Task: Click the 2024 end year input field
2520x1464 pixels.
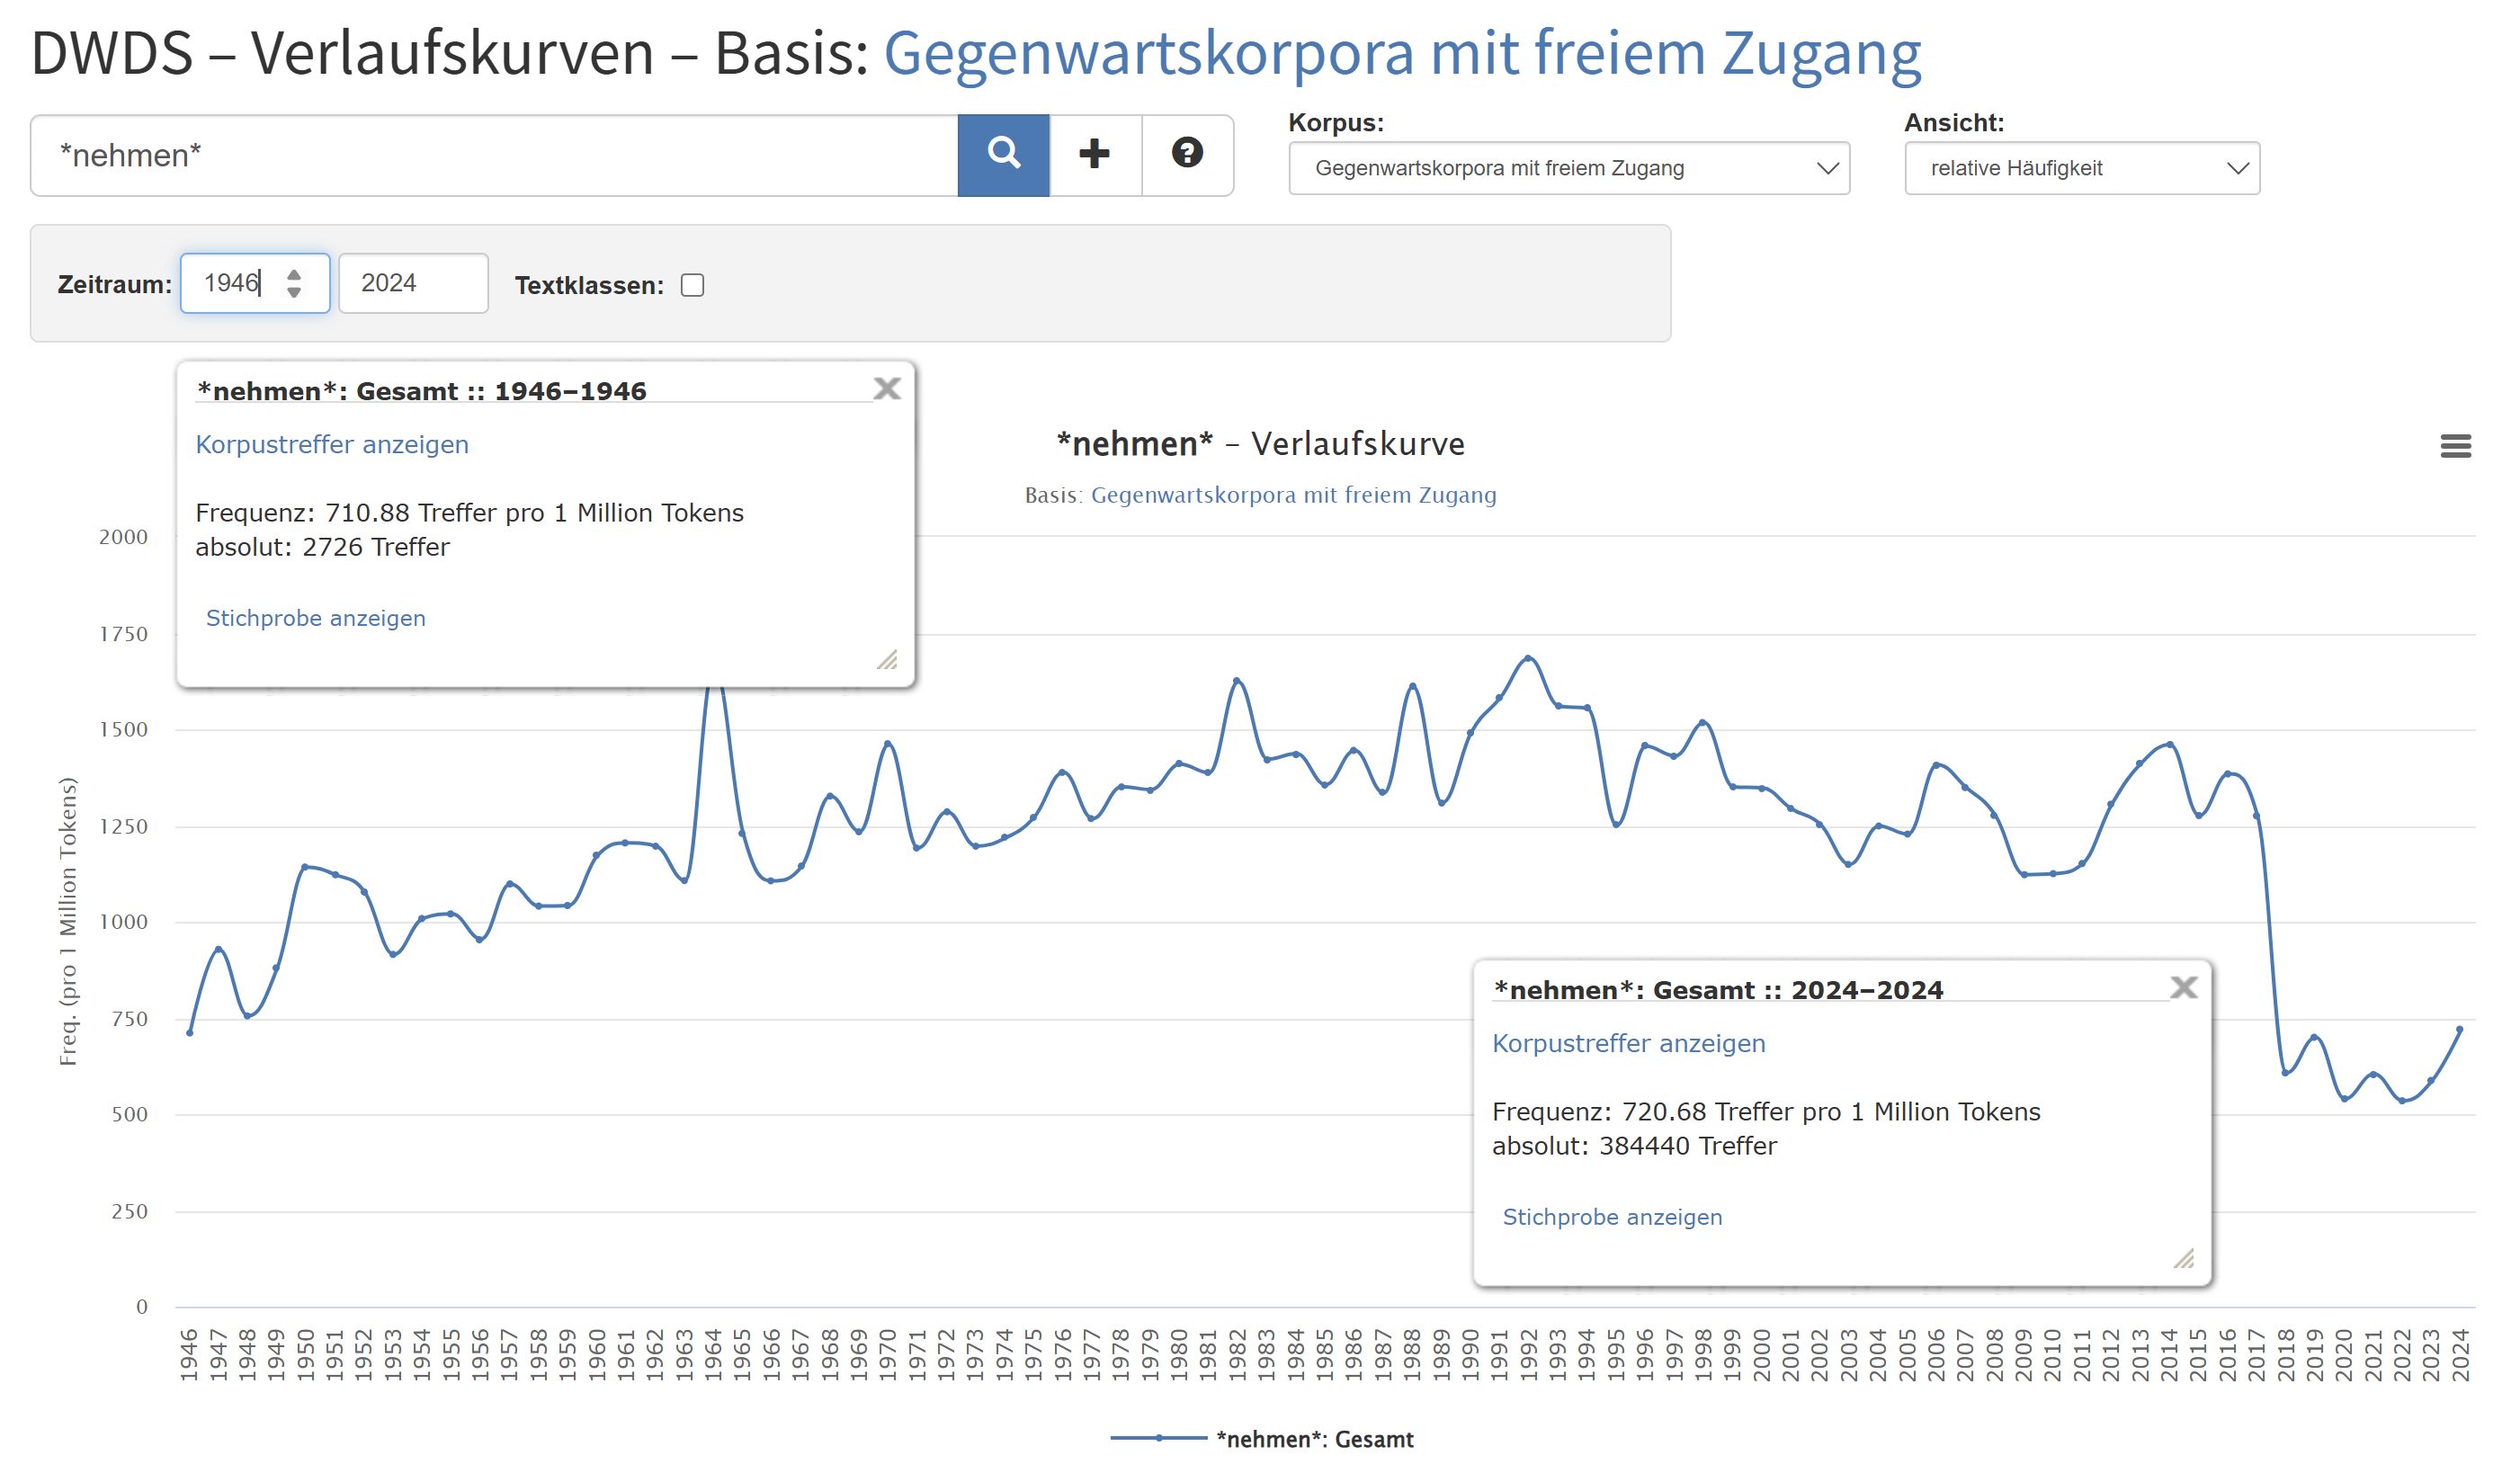Action: pos(412,283)
